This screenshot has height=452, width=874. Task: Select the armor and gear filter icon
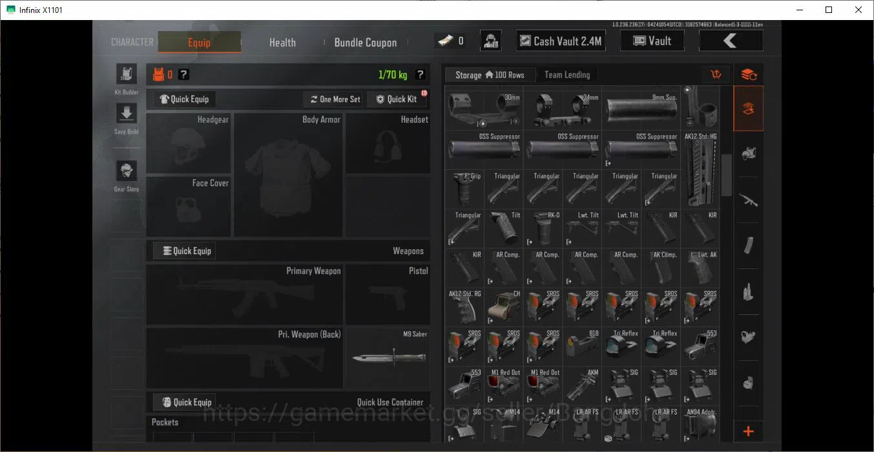[749, 154]
